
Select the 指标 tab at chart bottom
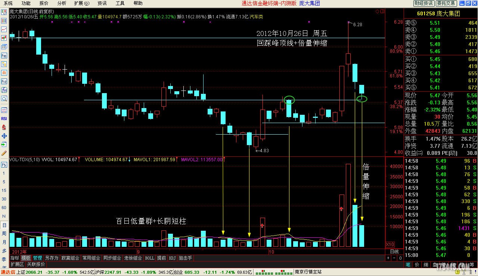[x=15, y=258]
